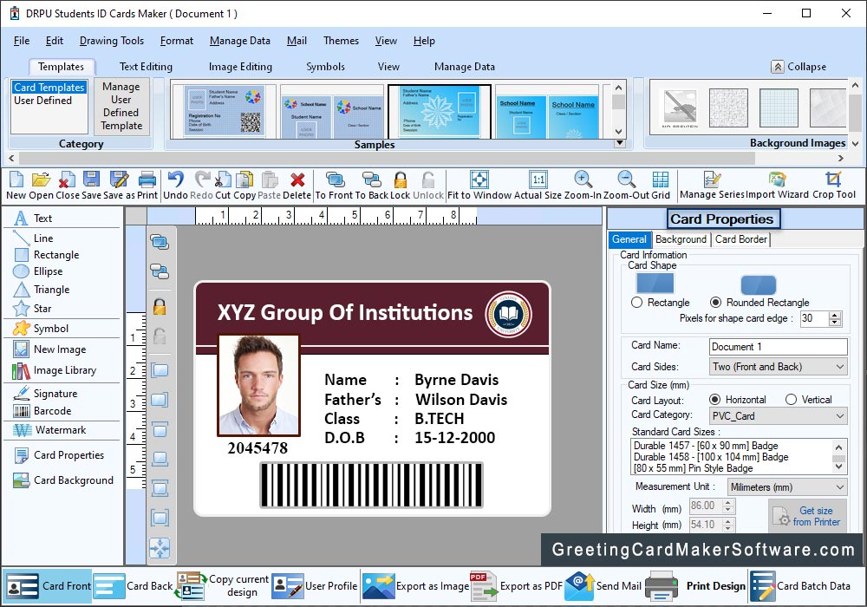867x607 pixels.
Task: Add a Watermark from sidebar
Action: [x=49, y=430]
